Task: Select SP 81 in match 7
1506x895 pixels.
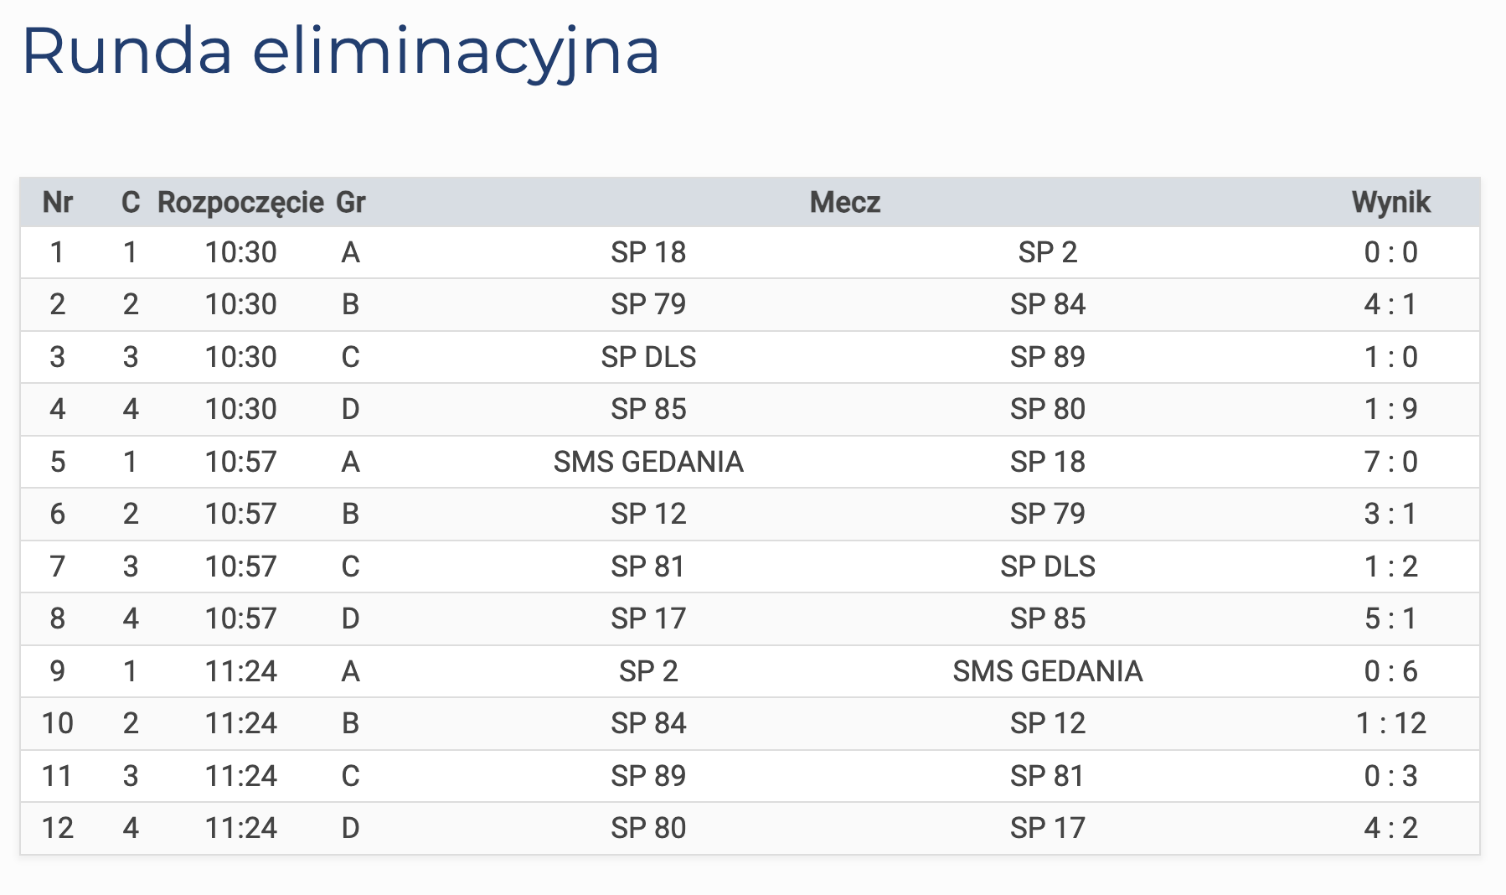Action: click(647, 566)
